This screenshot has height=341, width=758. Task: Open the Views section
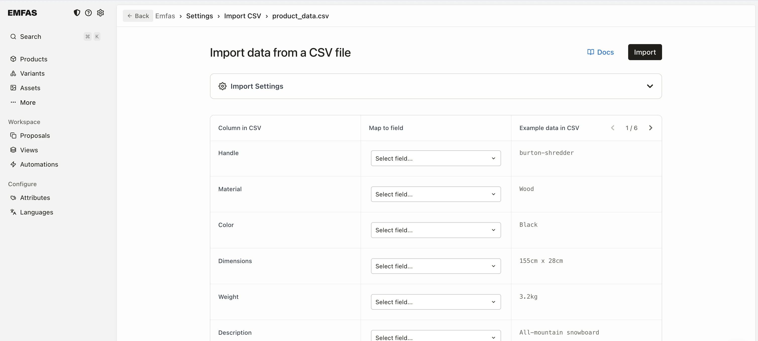[29, 150]
